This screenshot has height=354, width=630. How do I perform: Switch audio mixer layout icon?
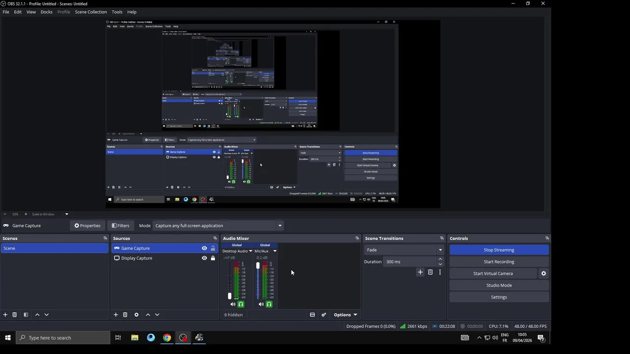312,315
